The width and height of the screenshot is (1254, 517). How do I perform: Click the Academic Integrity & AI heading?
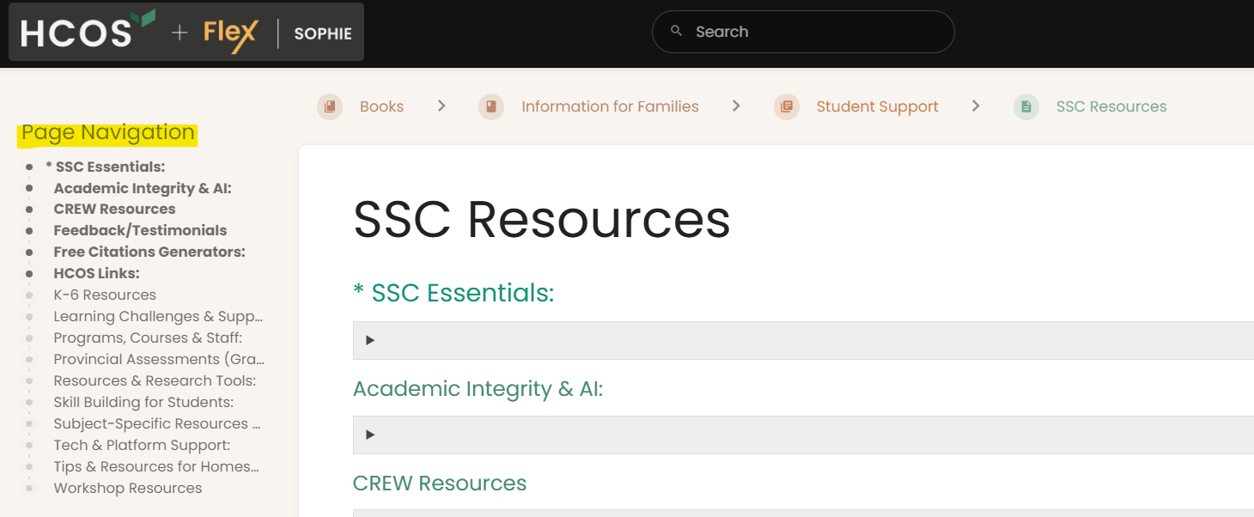click(478, 389)
